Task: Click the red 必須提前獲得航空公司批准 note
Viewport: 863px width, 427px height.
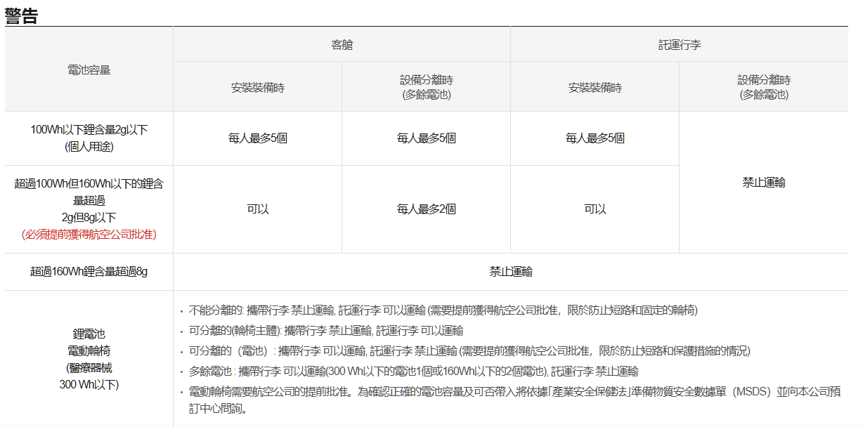Action: (89, 235)
